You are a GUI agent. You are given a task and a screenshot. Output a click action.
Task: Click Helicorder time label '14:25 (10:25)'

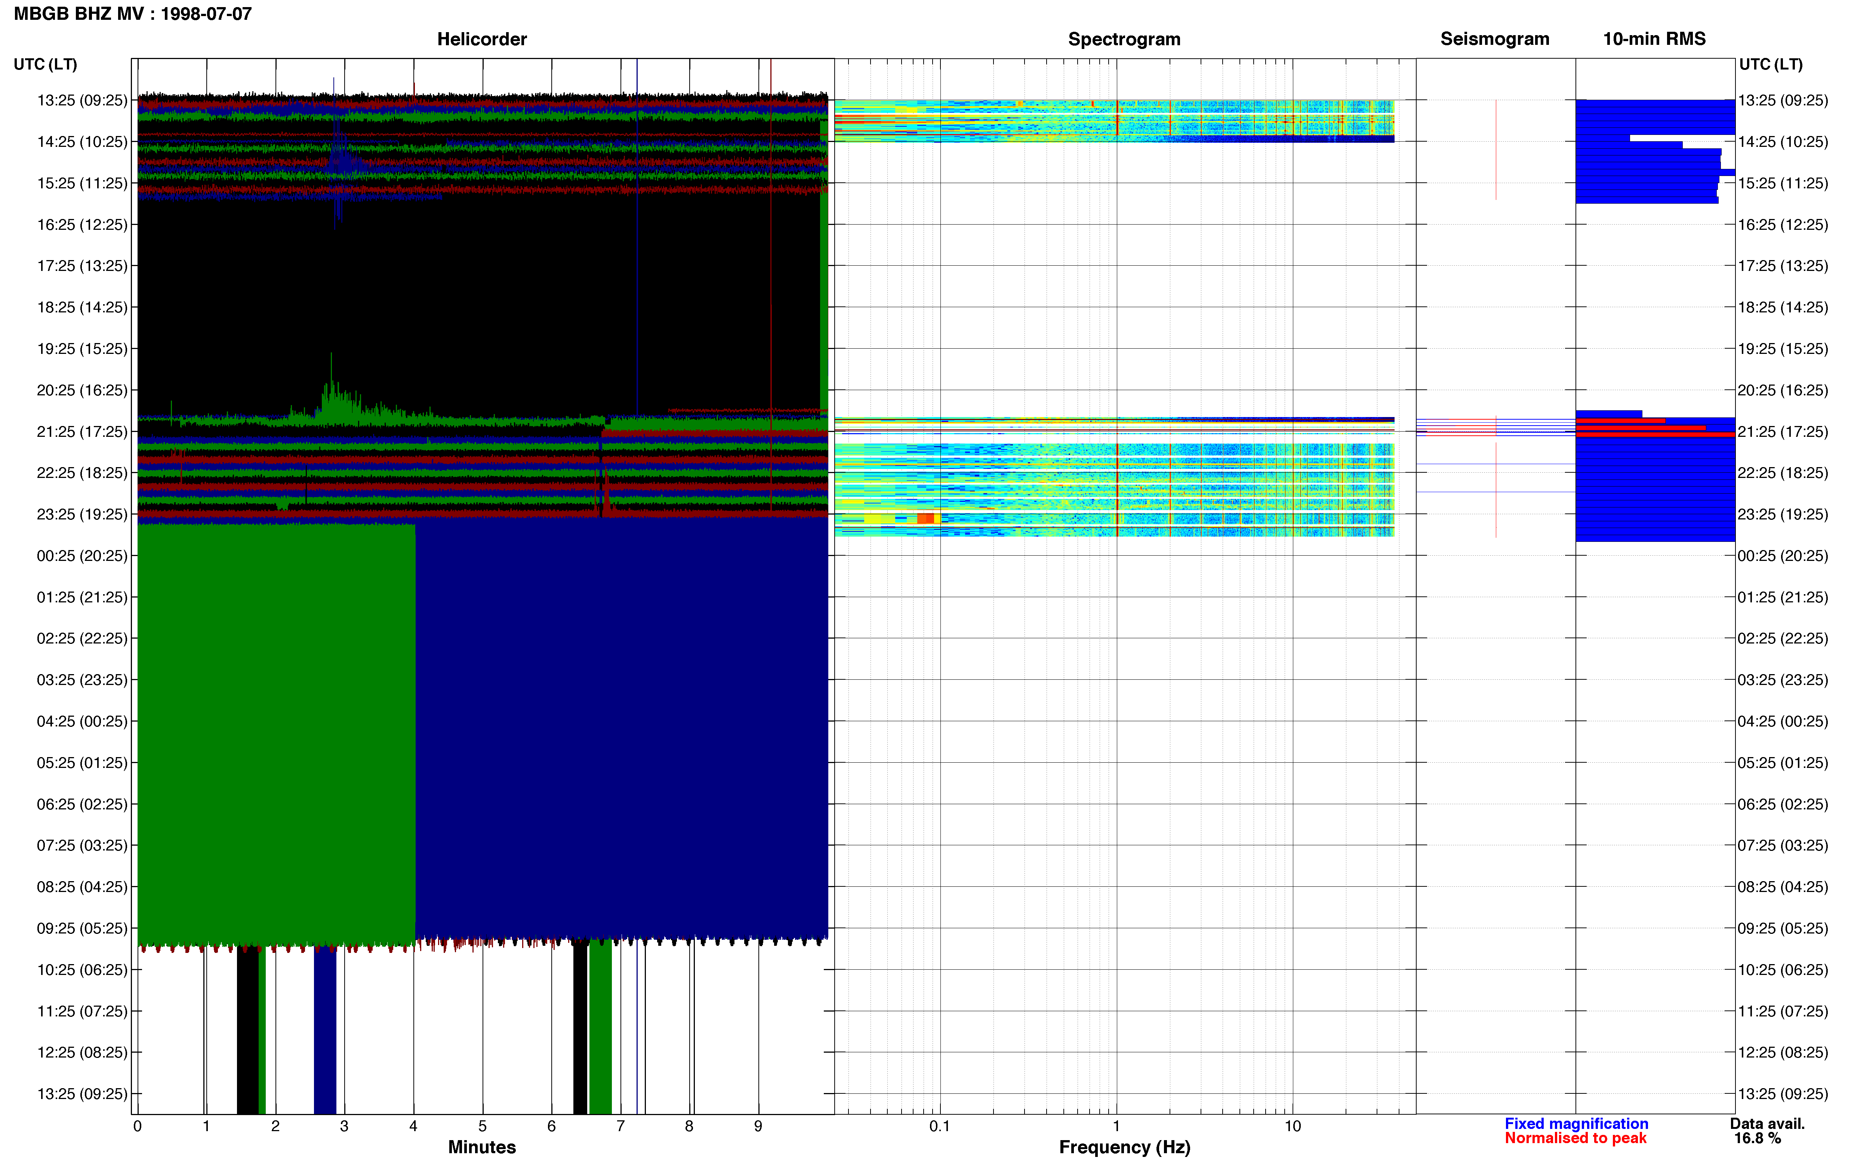[x=82, y=141]
